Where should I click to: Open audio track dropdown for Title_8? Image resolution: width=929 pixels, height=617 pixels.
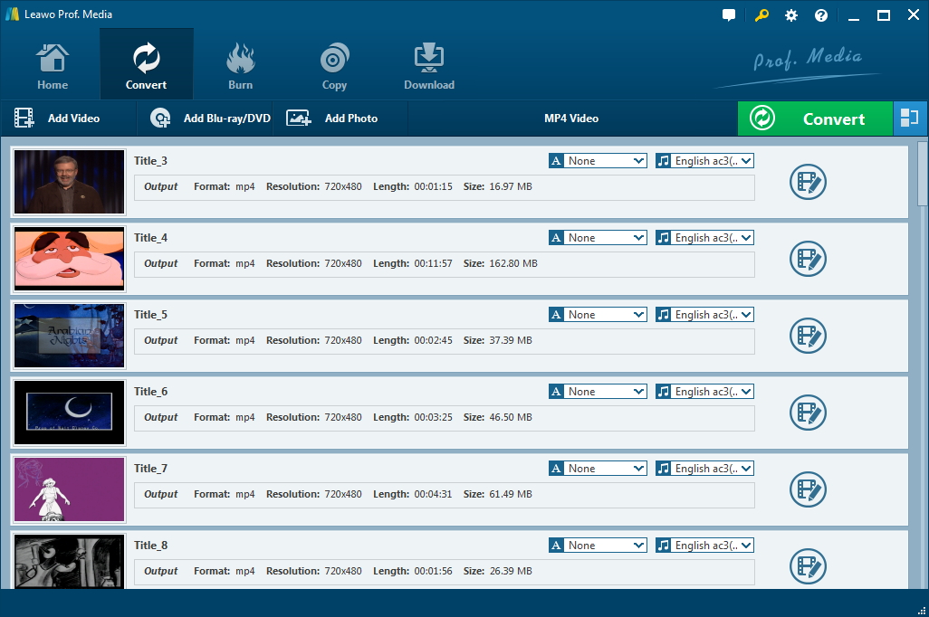click(x=704, y=546)
